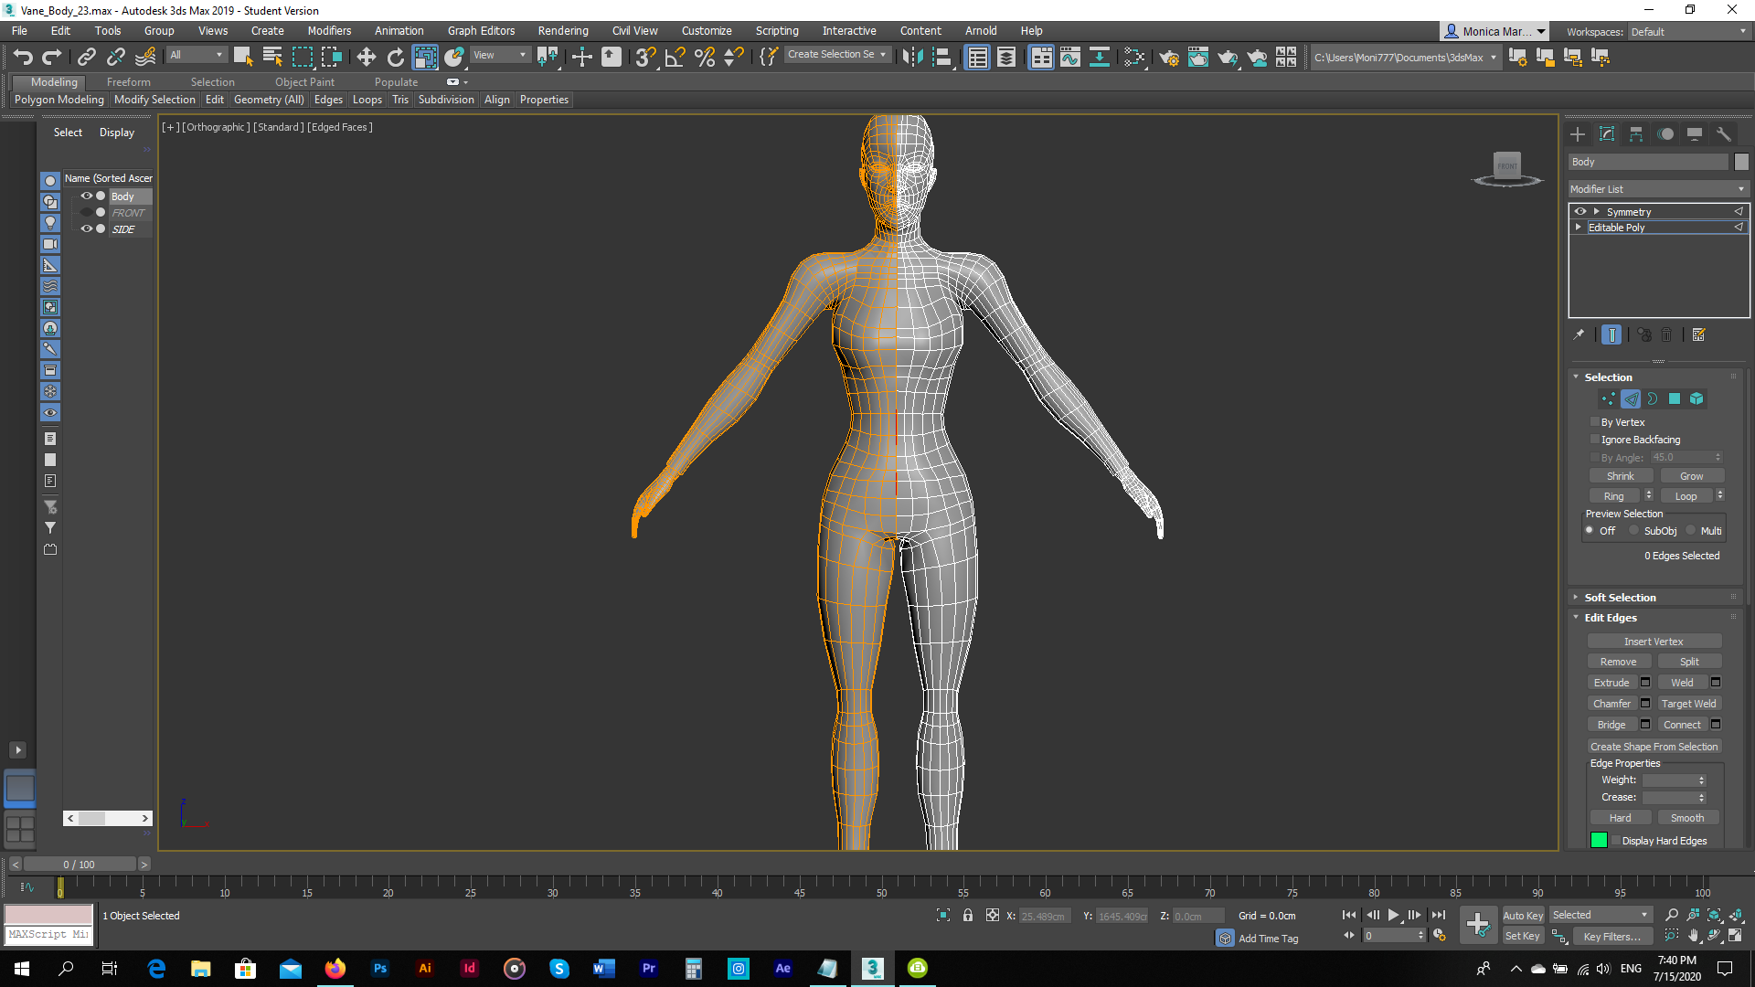The height and width of the screenshot is (987, 1755).
Task: Switch to Polygon sub-object selection mode
Action: coord(1675,398)
